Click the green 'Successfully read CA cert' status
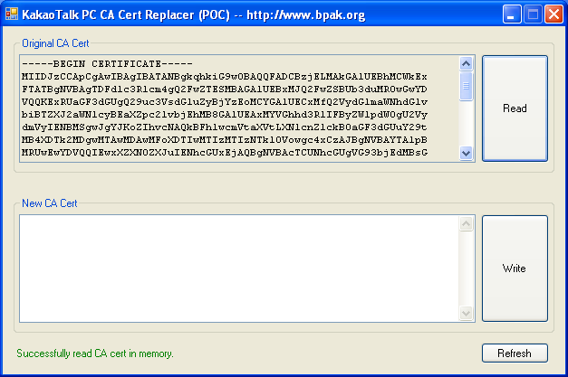The image size is (568, 377). (x=95, y=353)
